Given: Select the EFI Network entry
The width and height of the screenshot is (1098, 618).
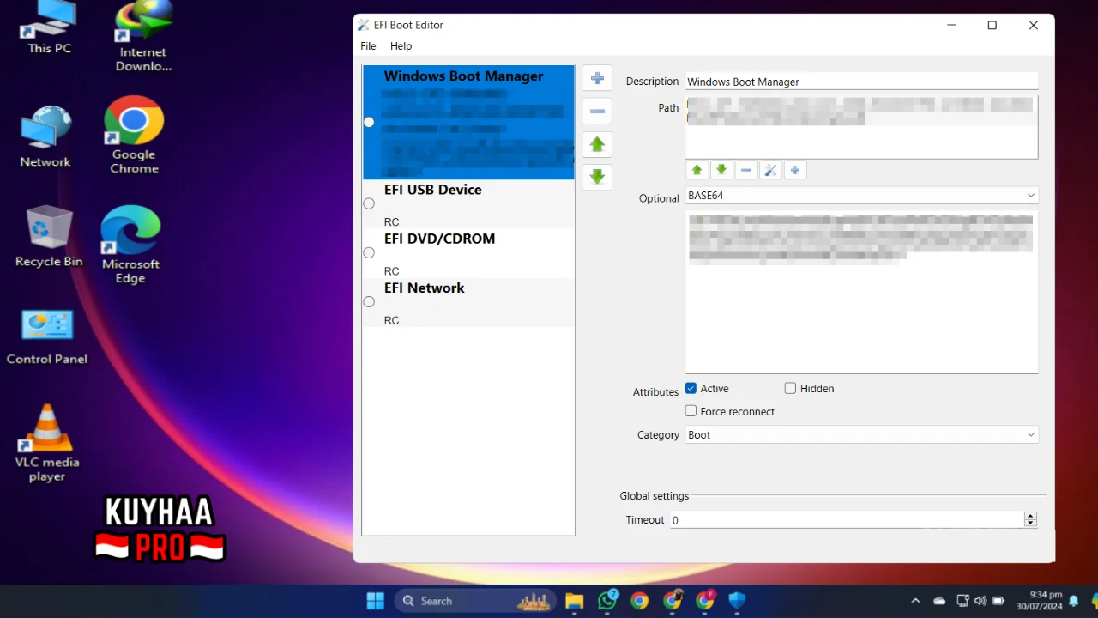Looking at the screenshot, I should coord(468,302).
